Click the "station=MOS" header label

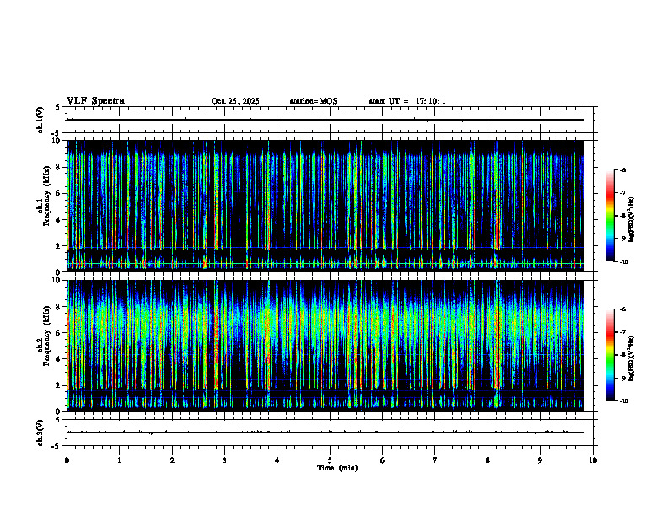[314, 101]
